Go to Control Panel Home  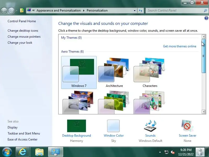22,21
